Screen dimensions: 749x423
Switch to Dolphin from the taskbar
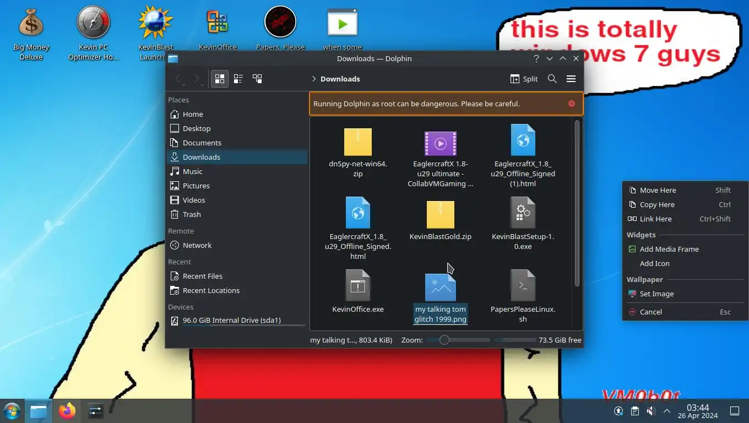(x=39, y=411)
